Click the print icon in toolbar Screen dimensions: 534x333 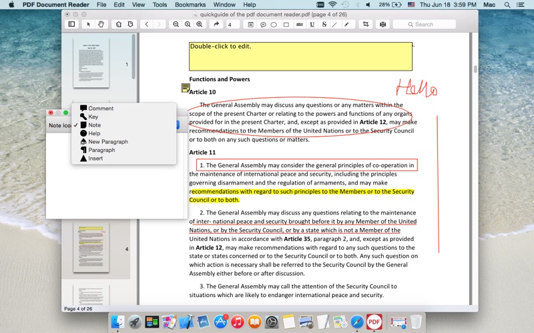coord(382,24)
